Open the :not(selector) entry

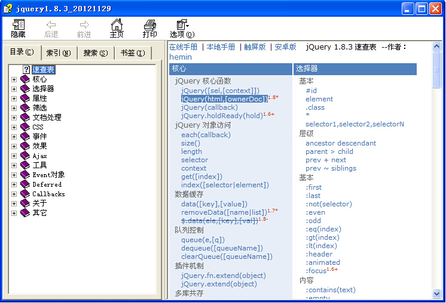point(329,204)
